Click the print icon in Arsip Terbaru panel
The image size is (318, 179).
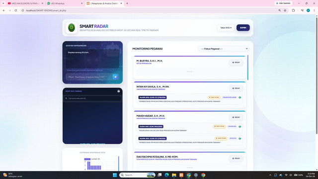point(119,91)
